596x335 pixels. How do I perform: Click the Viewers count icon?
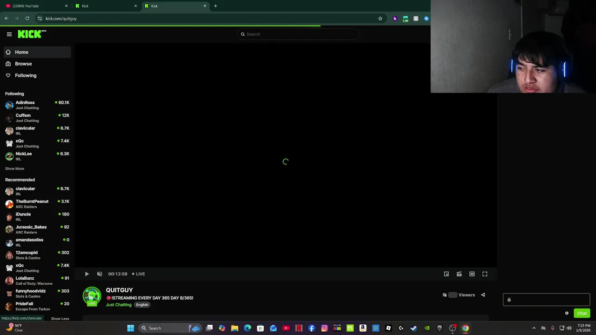coord(444,295)
